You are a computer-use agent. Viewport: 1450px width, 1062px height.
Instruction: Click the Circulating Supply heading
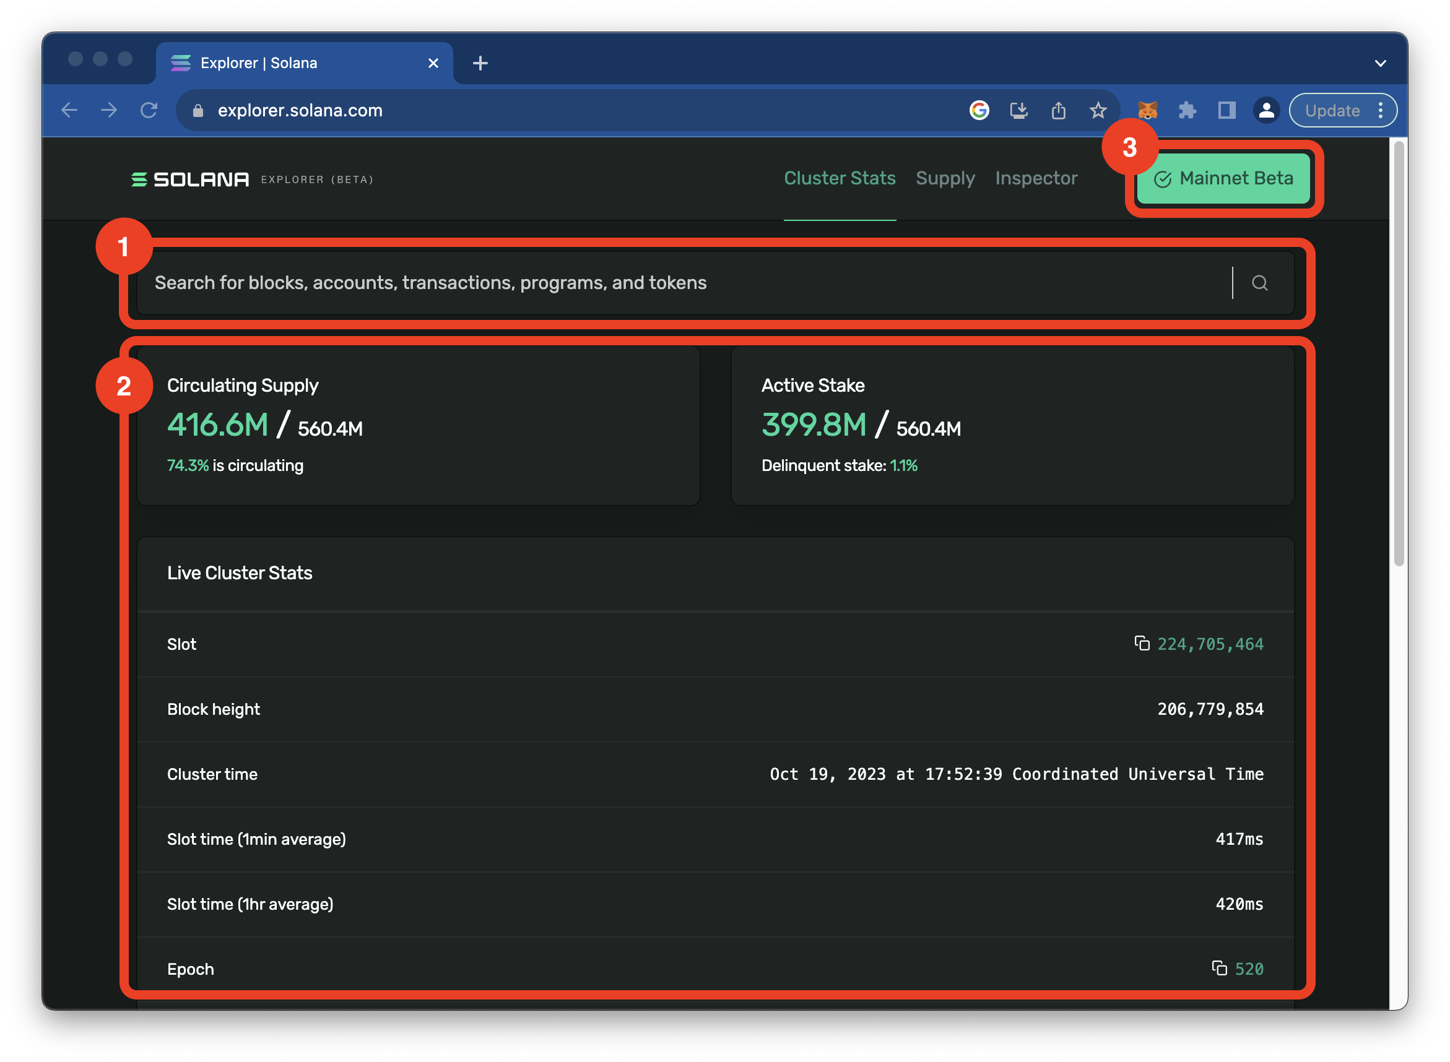pyautogui.click(x=243, y=385)
